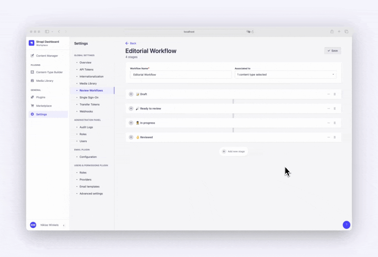Collapse the left navigation sidebar arrow

pyautogui.click(x=64, y=225)
